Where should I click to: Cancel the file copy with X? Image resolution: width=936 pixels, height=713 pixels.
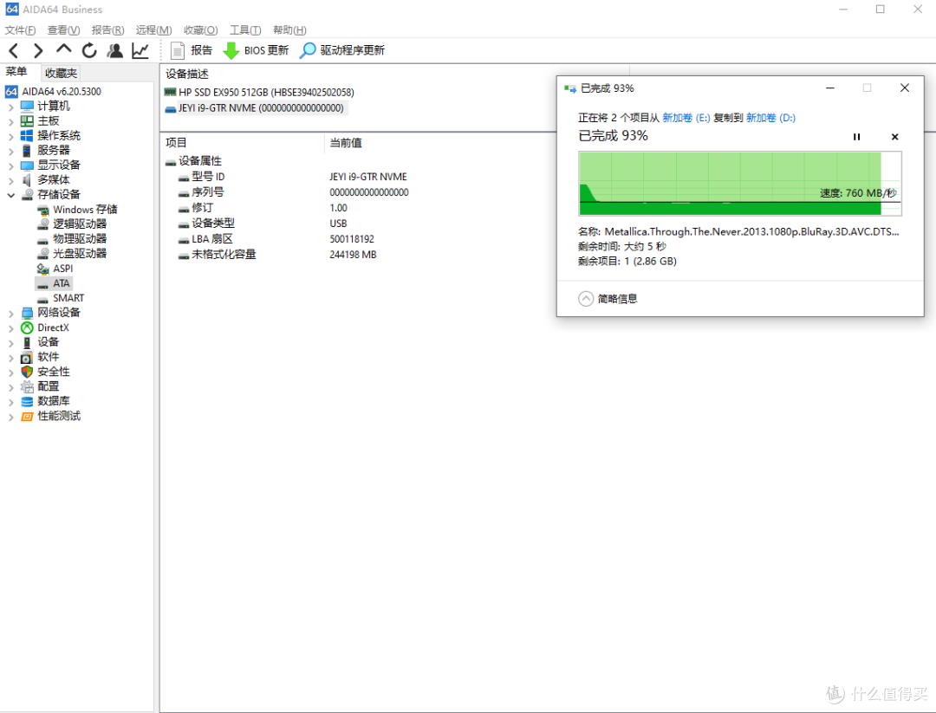(x=894, y=137)
